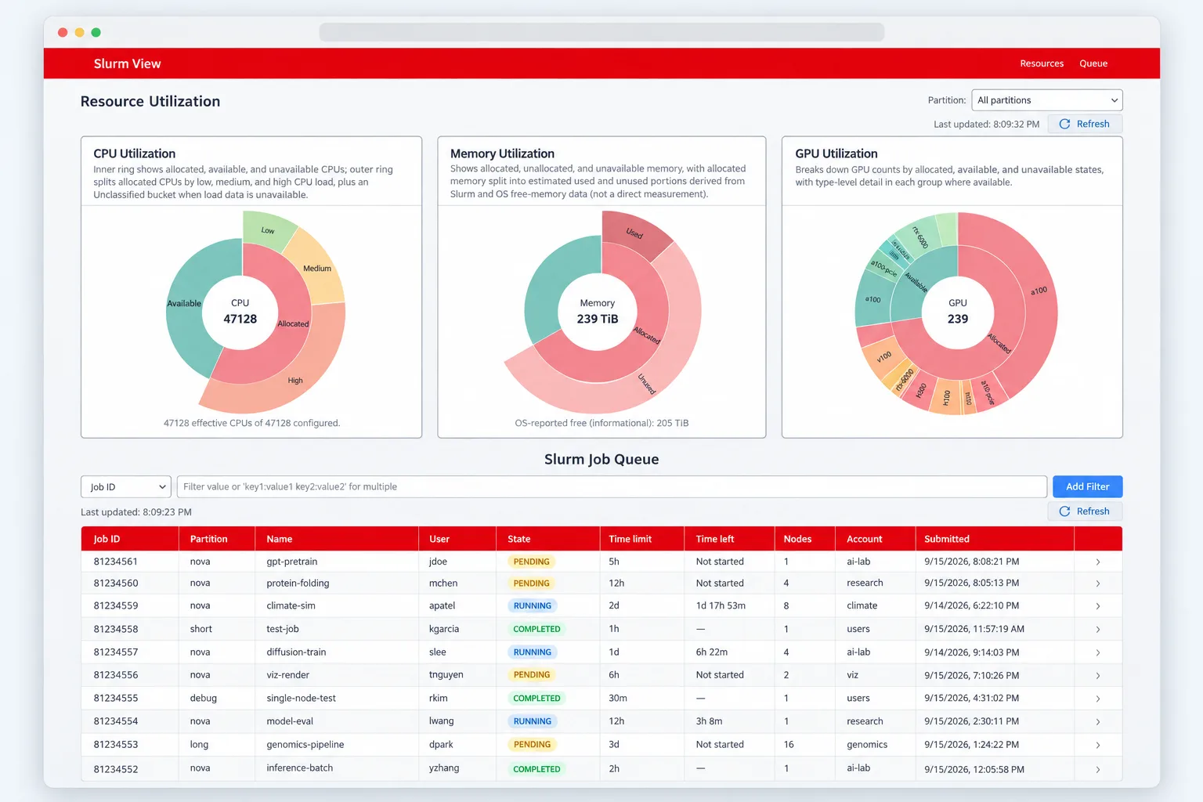Select the genomics-pipeline job name
This screenshot has height=802, width=1203.
(305, 745)
